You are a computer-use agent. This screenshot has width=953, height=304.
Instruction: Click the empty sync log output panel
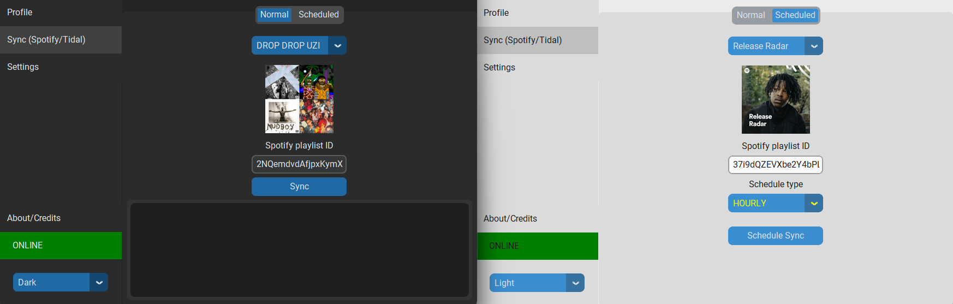click(x=299, y=250)
